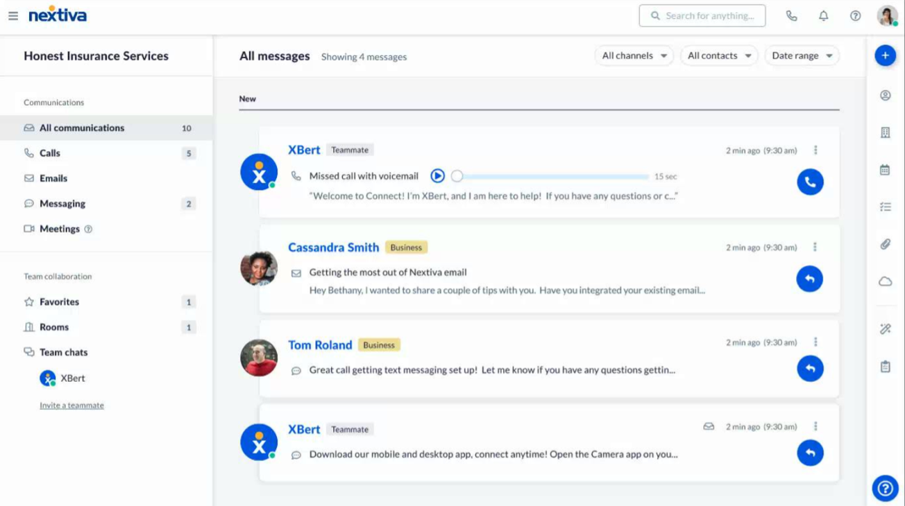Open Tom Roland contact name
905x506 pixels.
pos(321,344)
